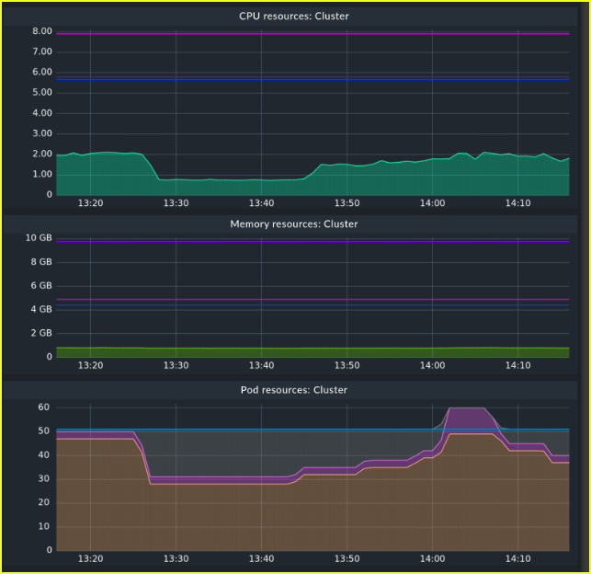The width and height of the screenshot is (591, 574).
Task: Click the '13:50' time label under the Pod graph
Action: pos(347,558)
